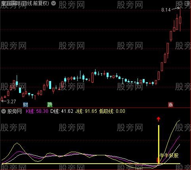This screenshot has width=191, height=170.
Task: Click the 3.27 low price label
Action: (x=11, y=102)
